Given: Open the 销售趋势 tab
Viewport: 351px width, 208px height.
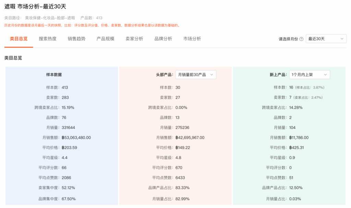Looking at the screenshot, I should click(x=76, y=39).
